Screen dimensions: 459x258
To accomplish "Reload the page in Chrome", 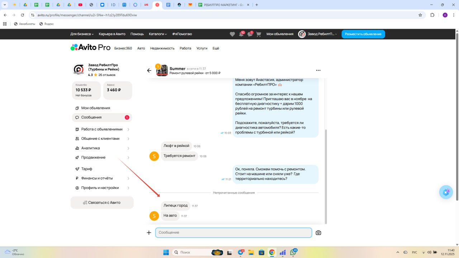I will (23, 15).
